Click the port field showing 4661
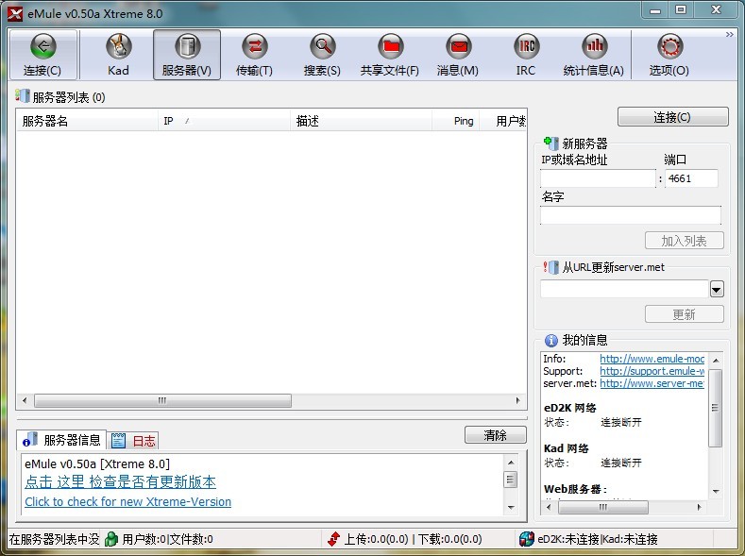Screen dimensions: 745x556 691,178
